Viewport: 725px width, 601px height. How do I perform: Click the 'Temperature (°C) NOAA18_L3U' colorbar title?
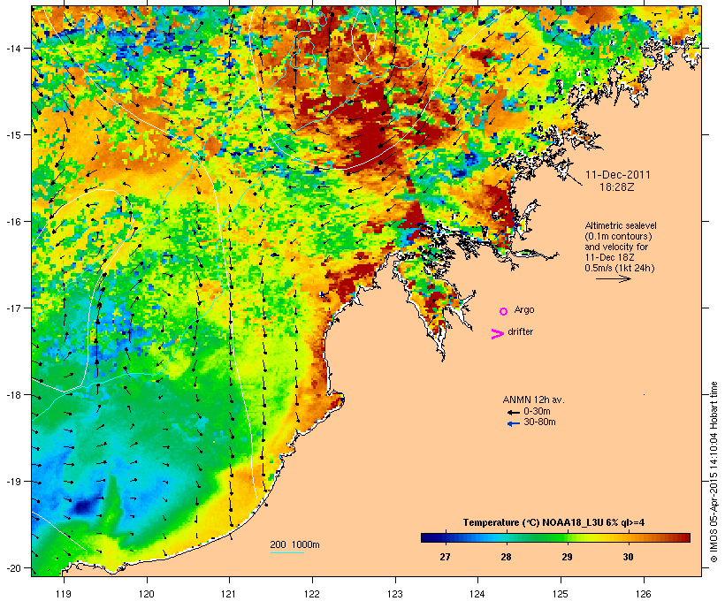pos(533,522)
